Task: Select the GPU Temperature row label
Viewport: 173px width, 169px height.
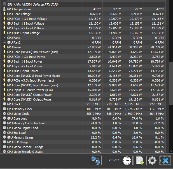Action: 19,9
